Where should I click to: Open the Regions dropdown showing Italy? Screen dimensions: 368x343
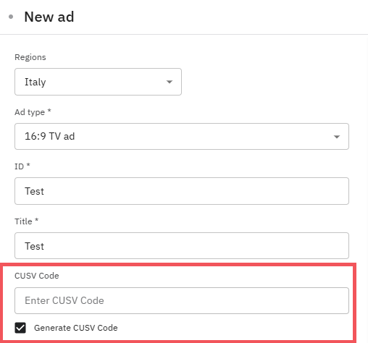(x=98, y=82)
